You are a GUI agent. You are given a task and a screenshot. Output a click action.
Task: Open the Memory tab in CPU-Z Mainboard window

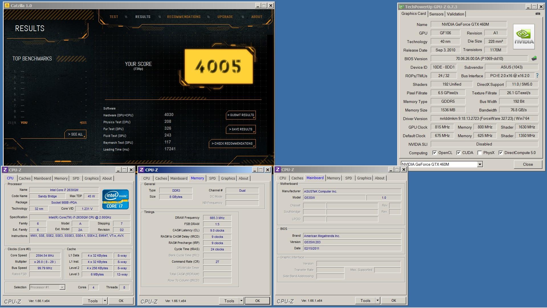333,178
